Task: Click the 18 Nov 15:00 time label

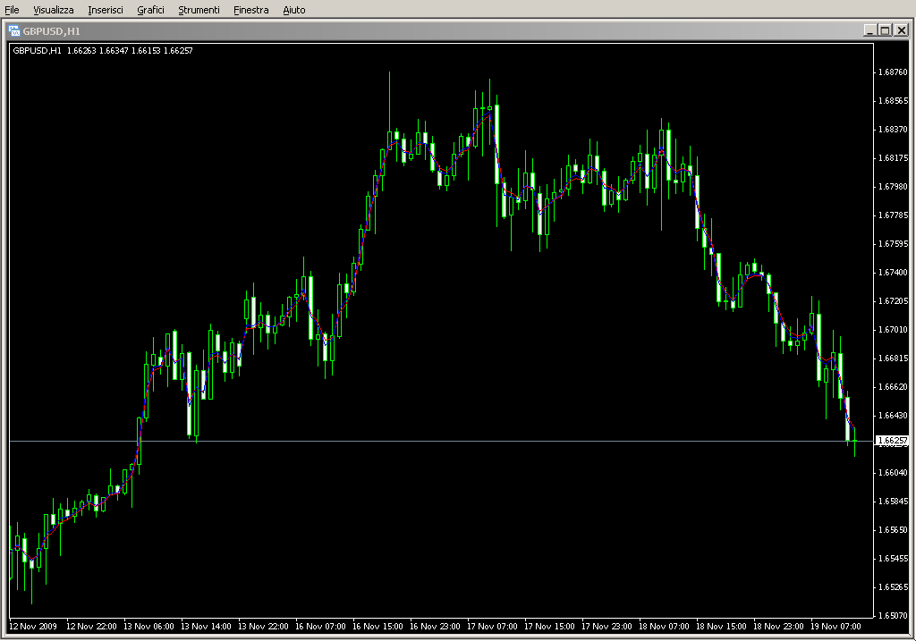Action: click(722, 627)
